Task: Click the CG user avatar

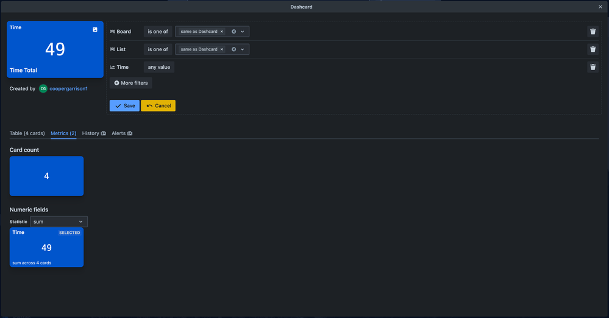Action: (x=43, y=88)
